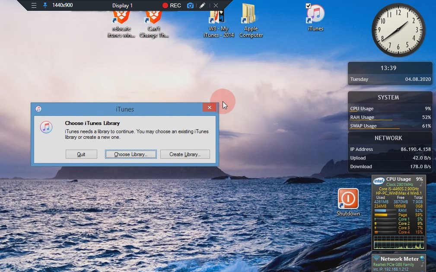Select the pencil annotation tool
436x272 pixels.
point(203,5)
